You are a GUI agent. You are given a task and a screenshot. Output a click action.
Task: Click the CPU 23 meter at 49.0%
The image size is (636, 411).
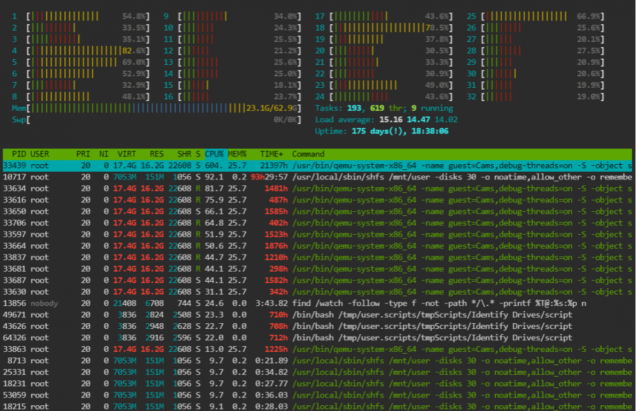(x=384, y=85)
